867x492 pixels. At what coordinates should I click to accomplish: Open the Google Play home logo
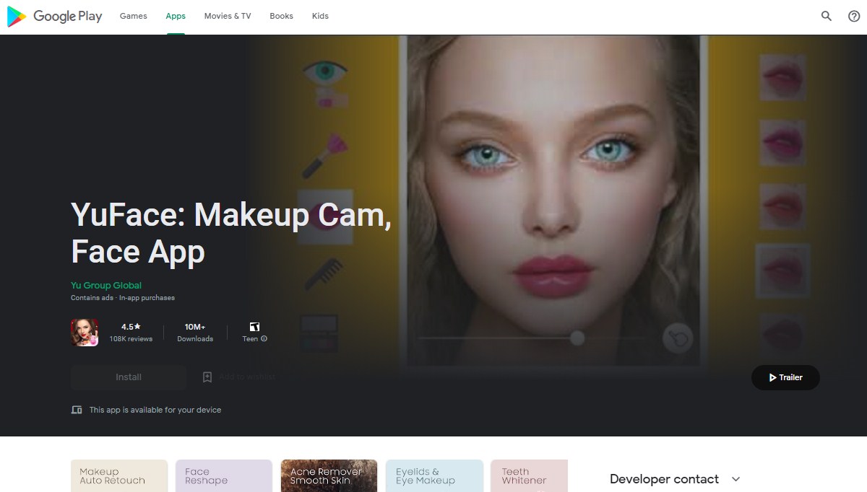pyautogui.click(x=54, y=16)
